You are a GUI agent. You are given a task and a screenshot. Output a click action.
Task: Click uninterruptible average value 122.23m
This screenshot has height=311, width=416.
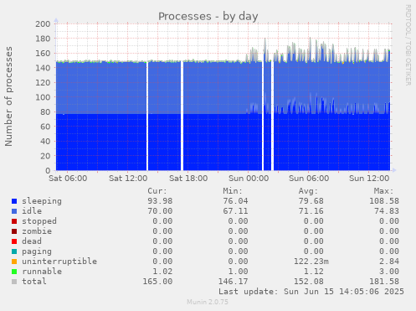(x=311, y=262)
